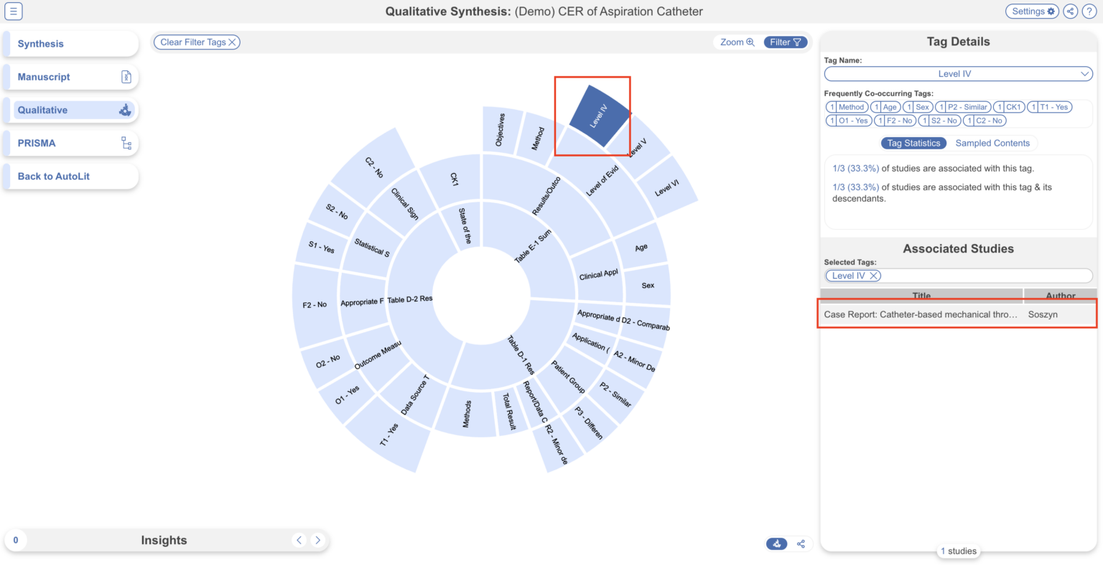This screenshot has width=1103, height=565.
Task: Open Settings from the top-right button
Action: click(1032, 11)
